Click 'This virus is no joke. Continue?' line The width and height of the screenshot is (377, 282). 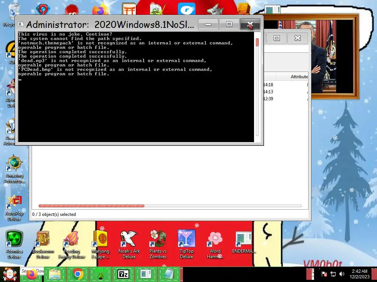[x=65, y=34]
